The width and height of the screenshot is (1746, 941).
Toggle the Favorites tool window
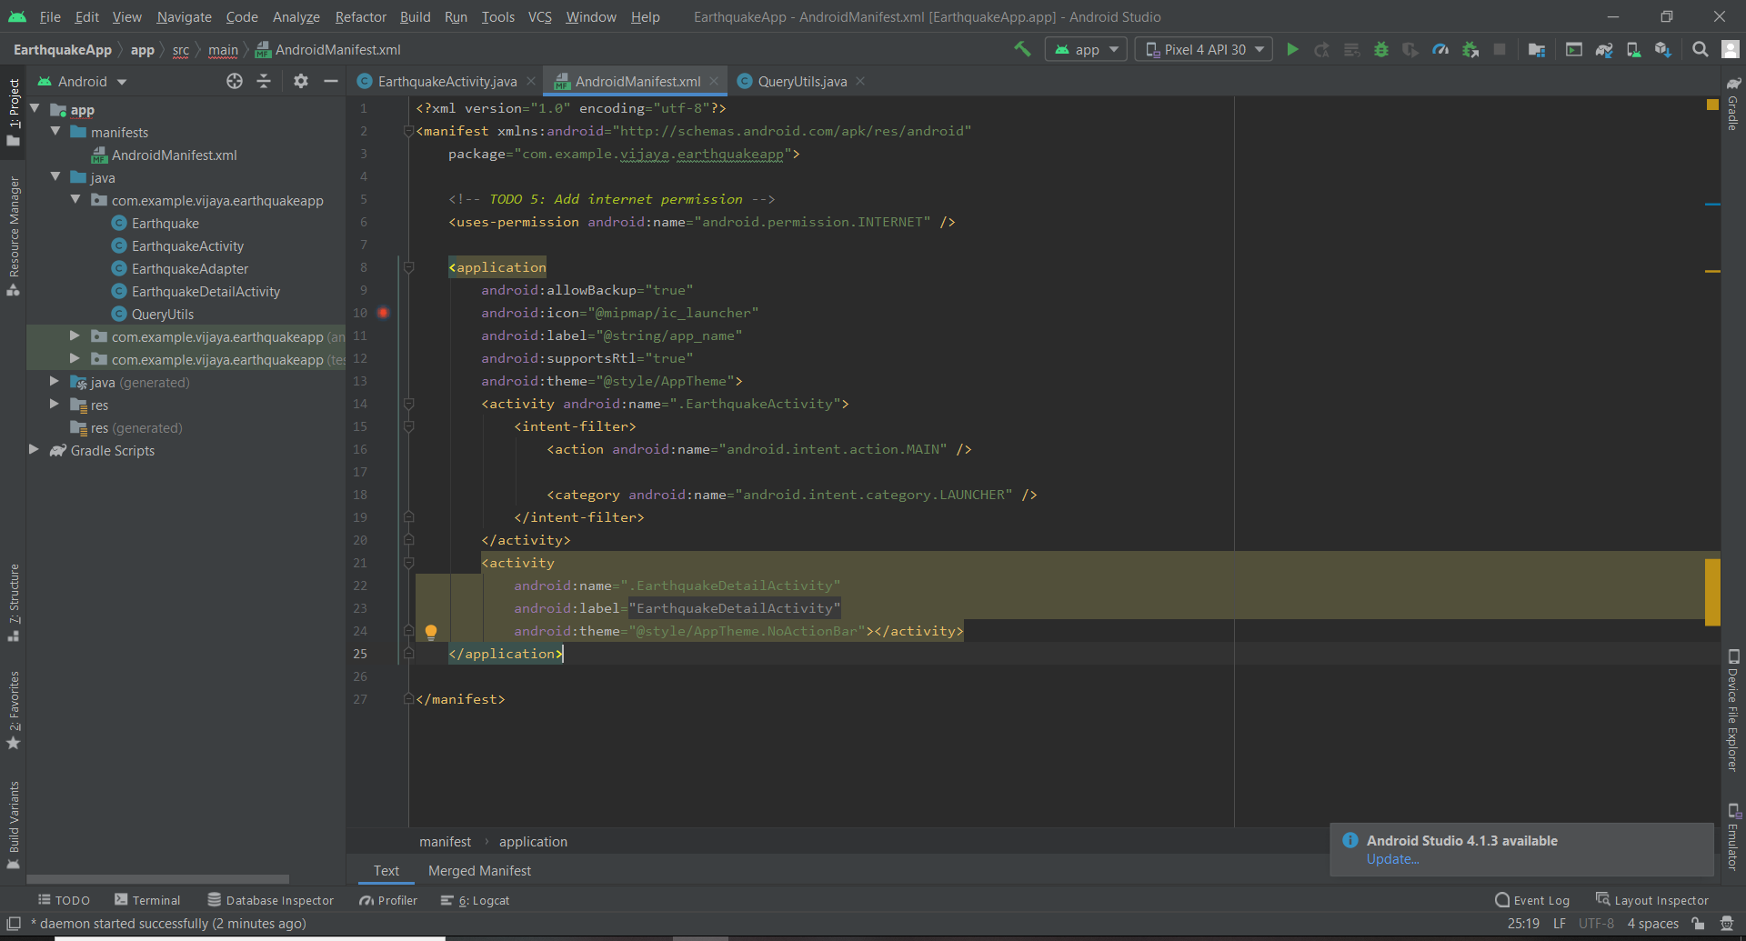[x=14, y=710]
